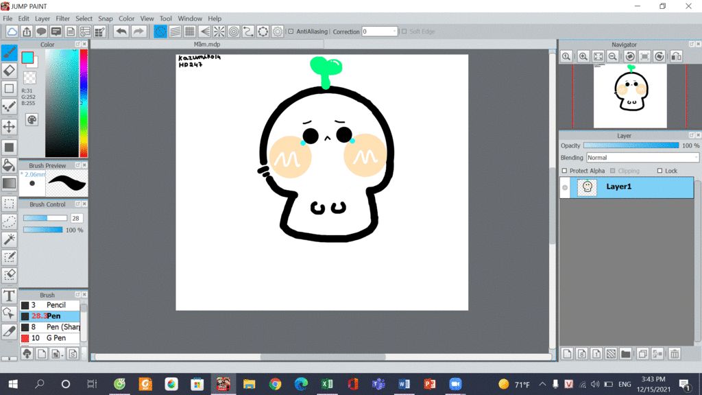702x395 pixels.
Task: Open the View menu
Action: coord(147,19)
